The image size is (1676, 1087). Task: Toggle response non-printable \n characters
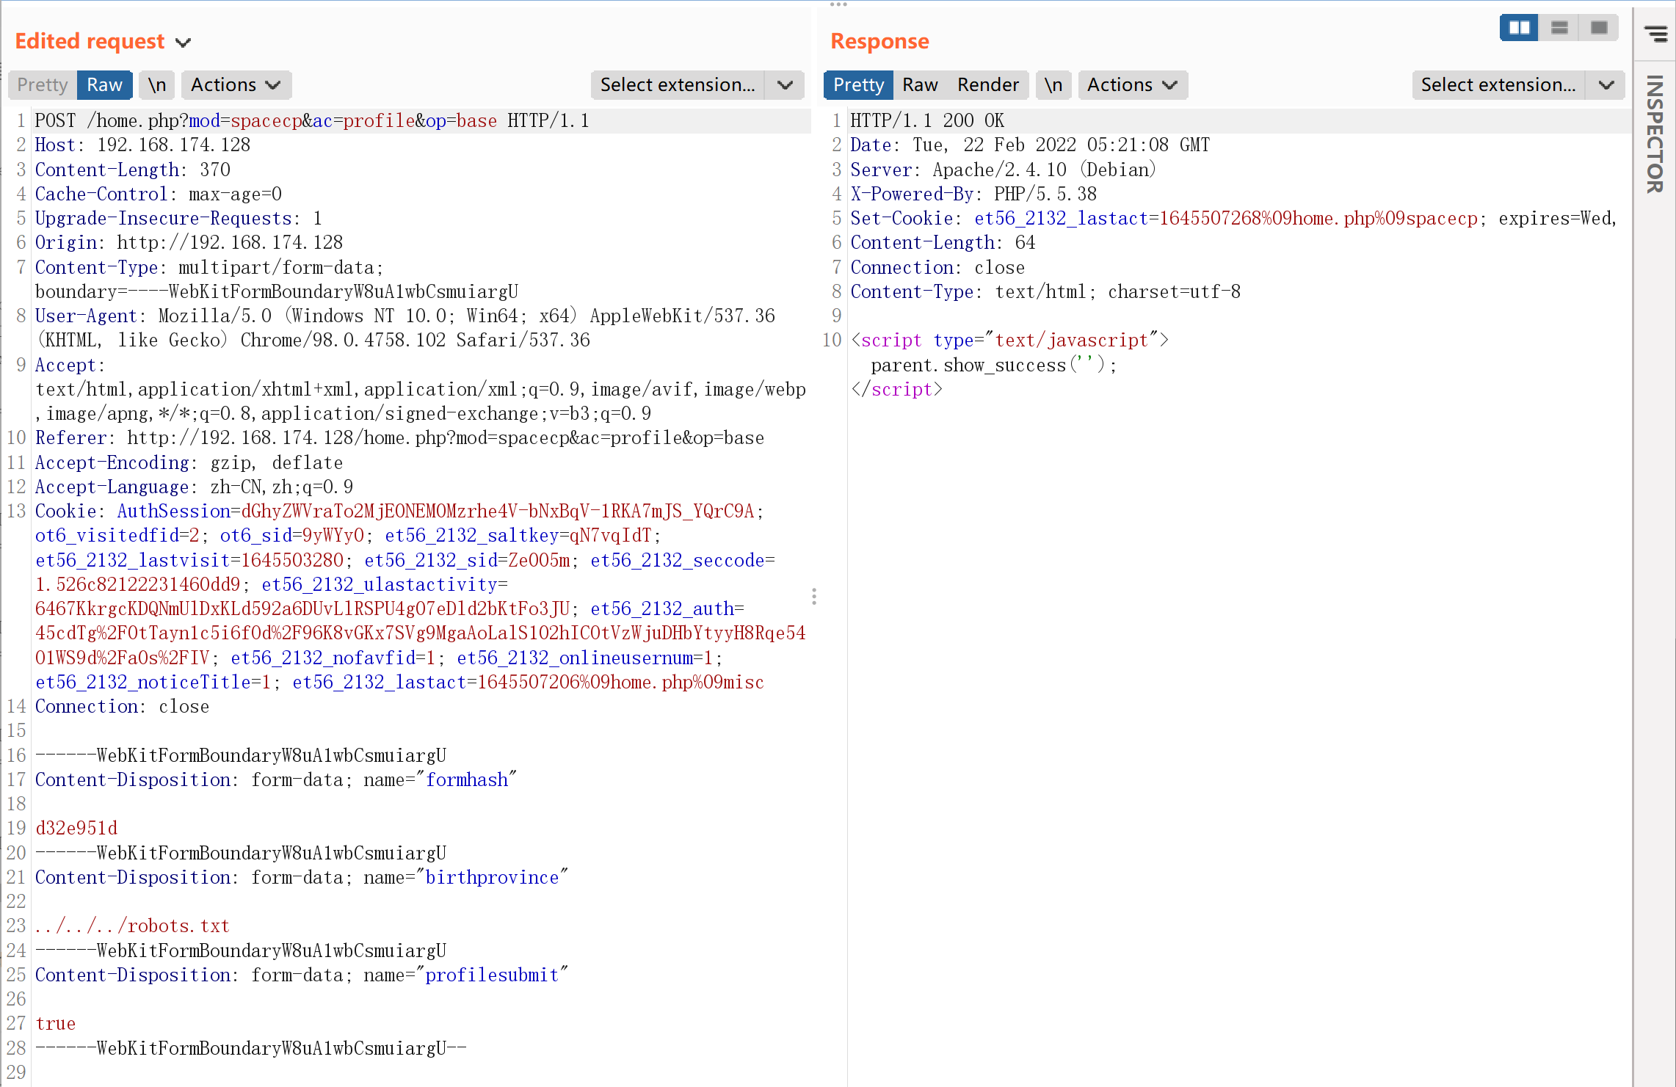[1053, 85]
